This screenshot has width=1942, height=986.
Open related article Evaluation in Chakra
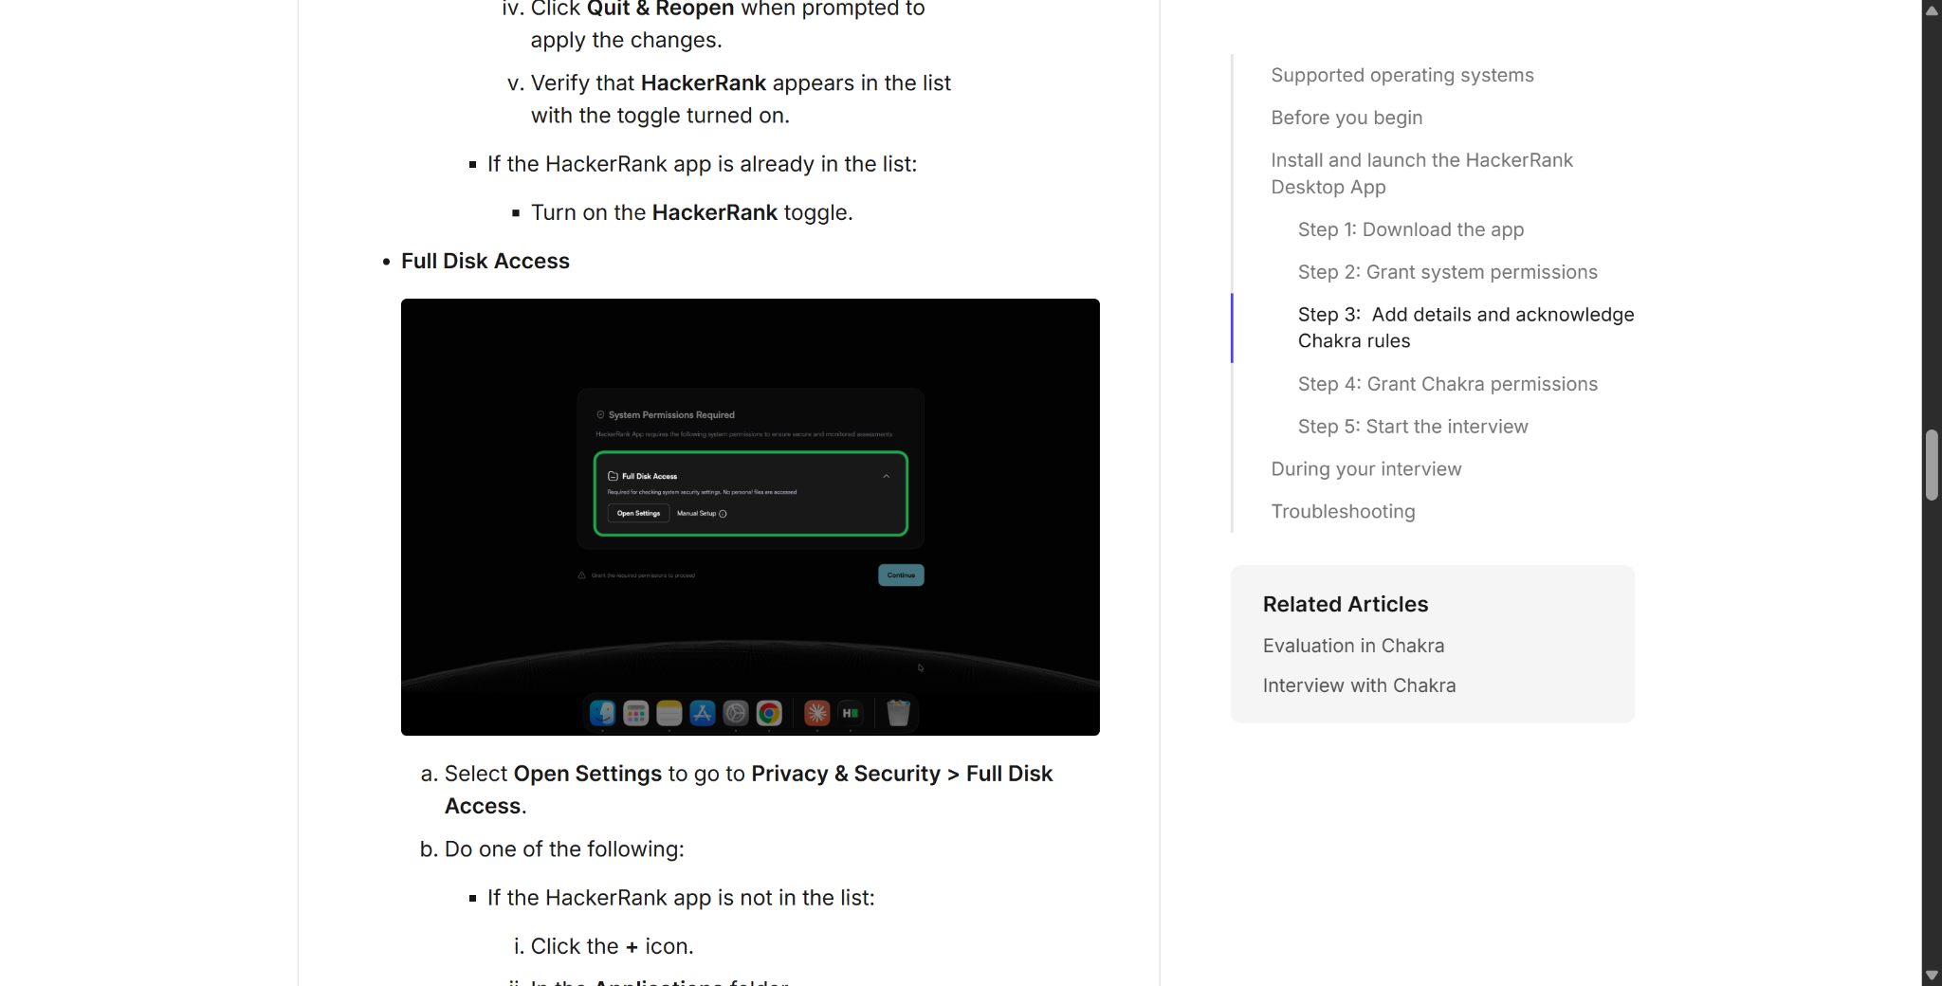tap(1353, 646)
